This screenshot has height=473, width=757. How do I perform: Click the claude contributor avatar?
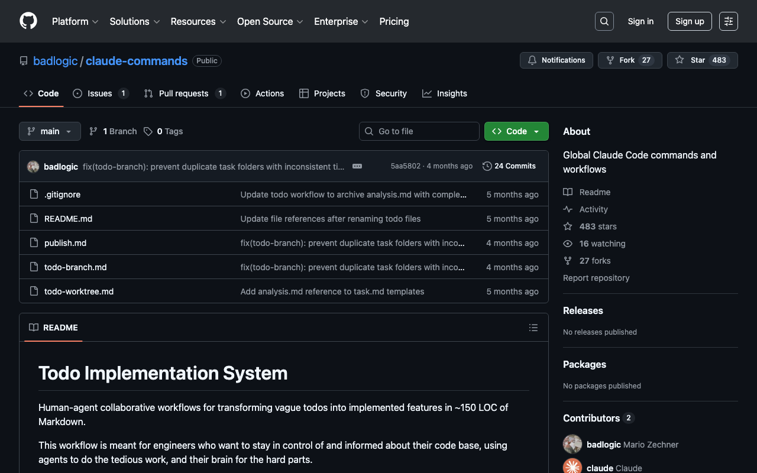[x=572, y=466]
